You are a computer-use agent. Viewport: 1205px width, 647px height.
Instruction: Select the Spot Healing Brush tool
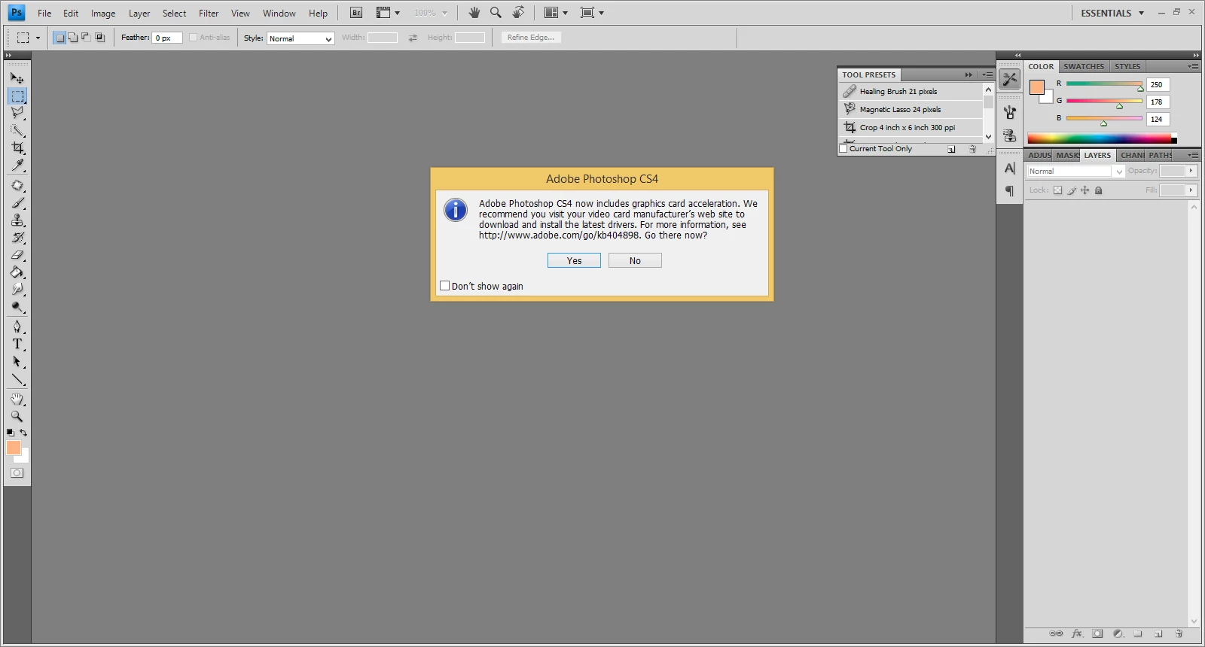17,185
